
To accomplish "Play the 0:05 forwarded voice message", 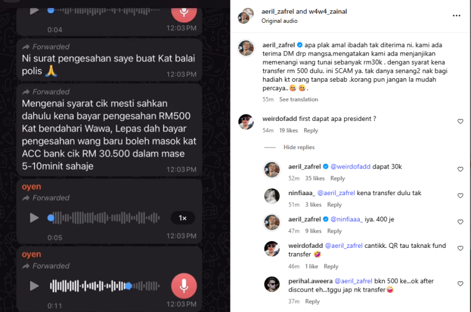I will [34, 218].
